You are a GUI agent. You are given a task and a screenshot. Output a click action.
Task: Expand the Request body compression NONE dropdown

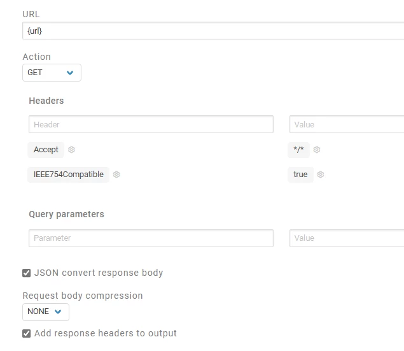coord(46,312)
